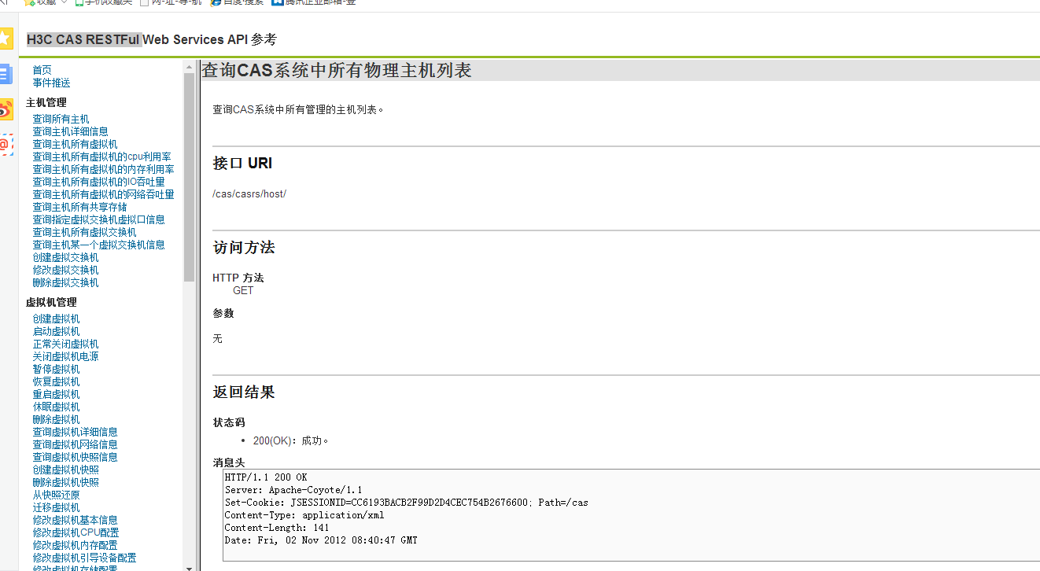Image resolution: width=1040 pixels, height=571 pixels.
Task: Open the 查询主机详细信息 link
Action: (x=70, y=131)
